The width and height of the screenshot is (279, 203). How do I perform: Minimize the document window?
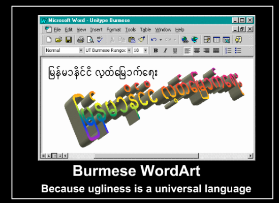(235, 29)
